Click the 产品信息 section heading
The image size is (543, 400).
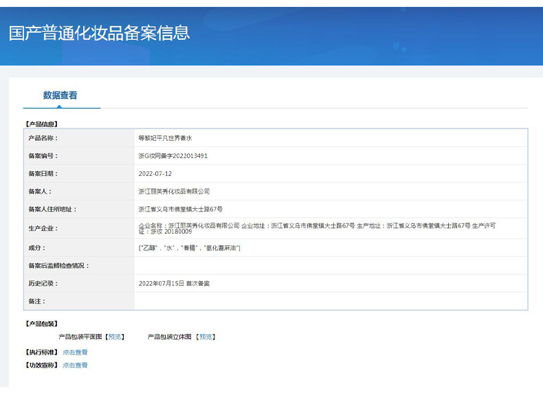click(x=41, y=124)
